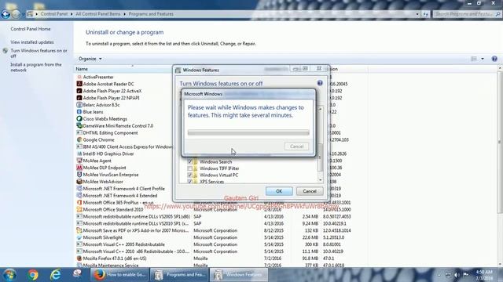Click the change view icon
Screen dimensions: 503x282
coord(474,59)
